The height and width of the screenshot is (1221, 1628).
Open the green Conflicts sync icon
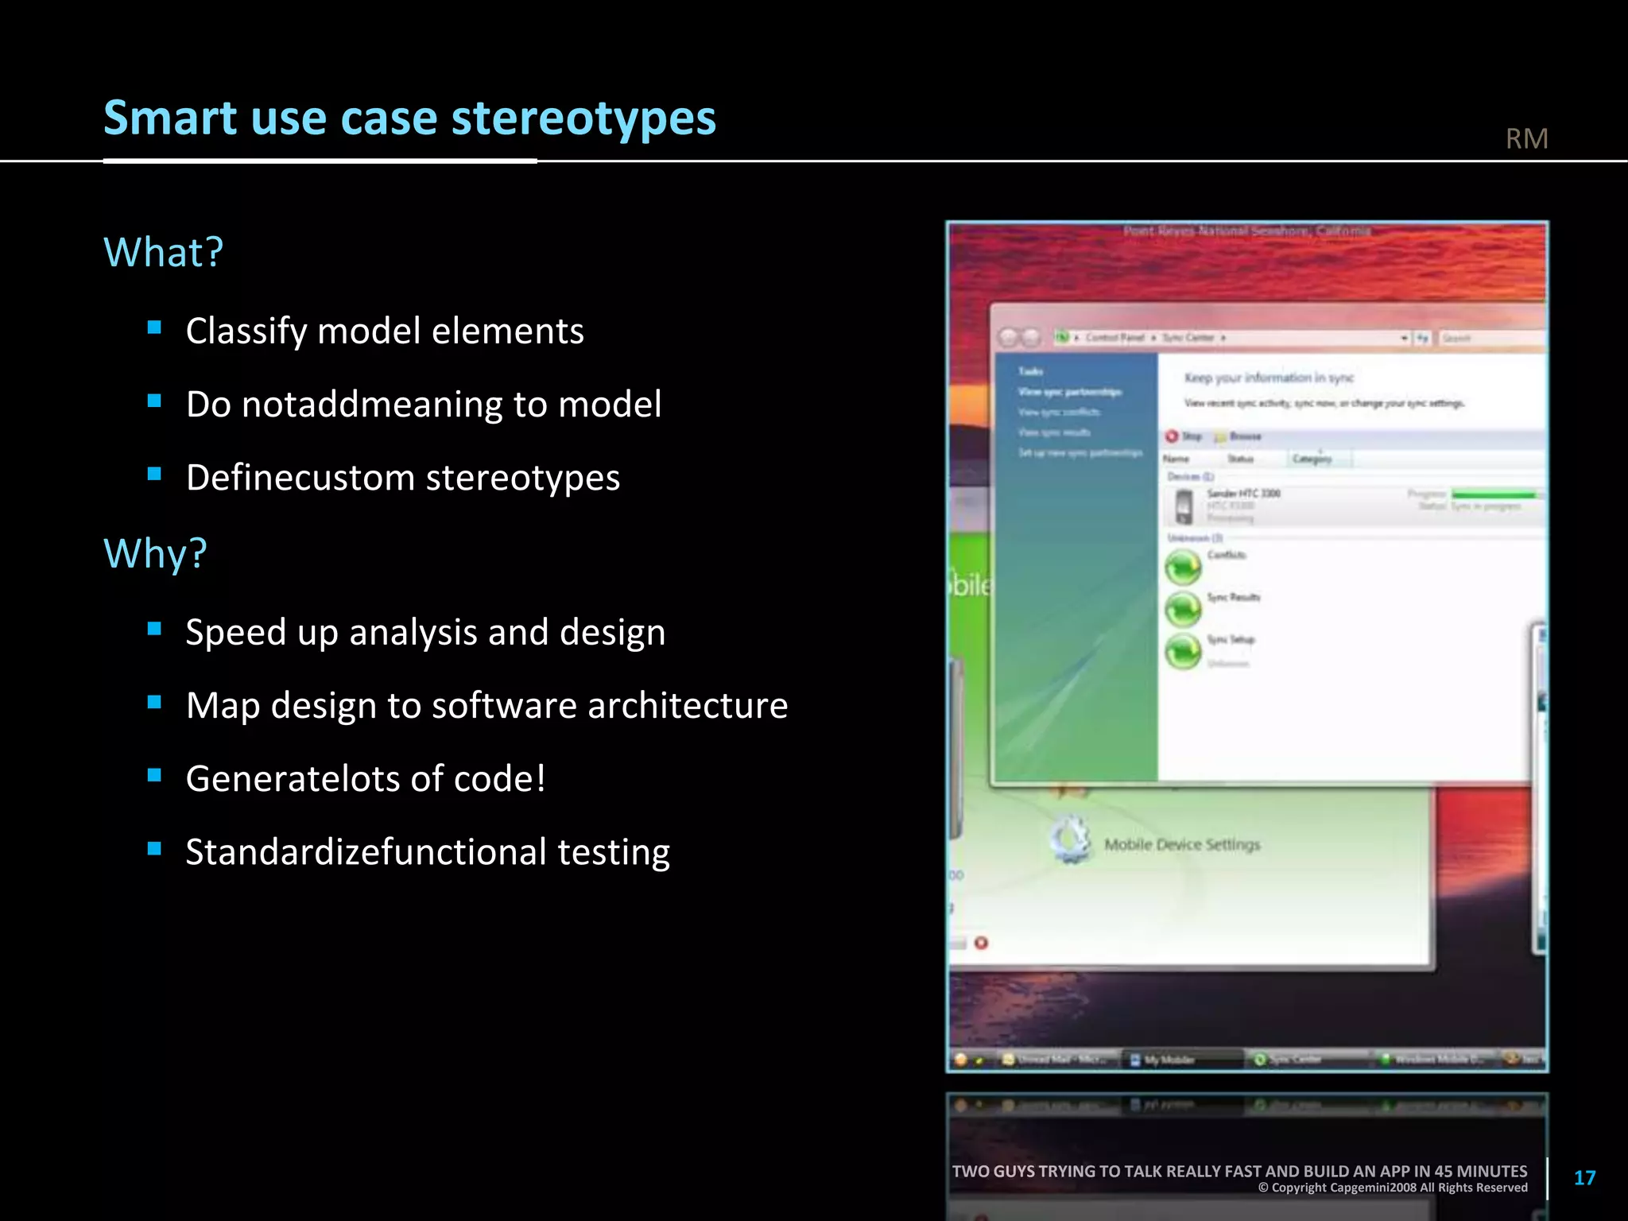click(x=1183, y=568)
